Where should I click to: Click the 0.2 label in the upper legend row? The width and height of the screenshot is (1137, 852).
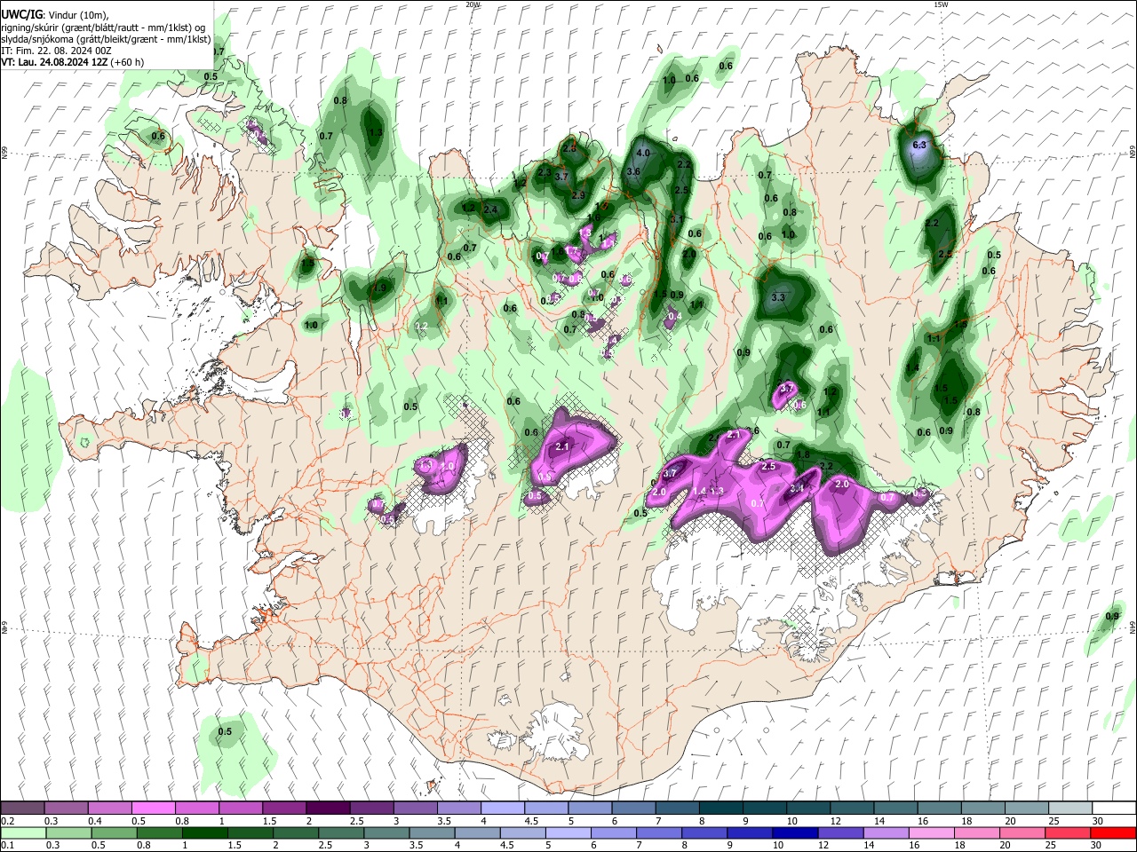[8, 821]
